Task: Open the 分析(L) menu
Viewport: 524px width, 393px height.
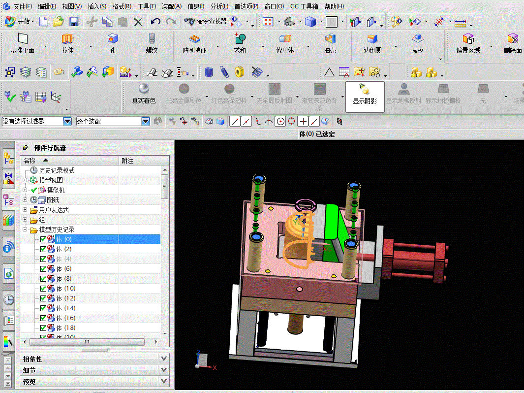Action: click(x=219, y=6)
